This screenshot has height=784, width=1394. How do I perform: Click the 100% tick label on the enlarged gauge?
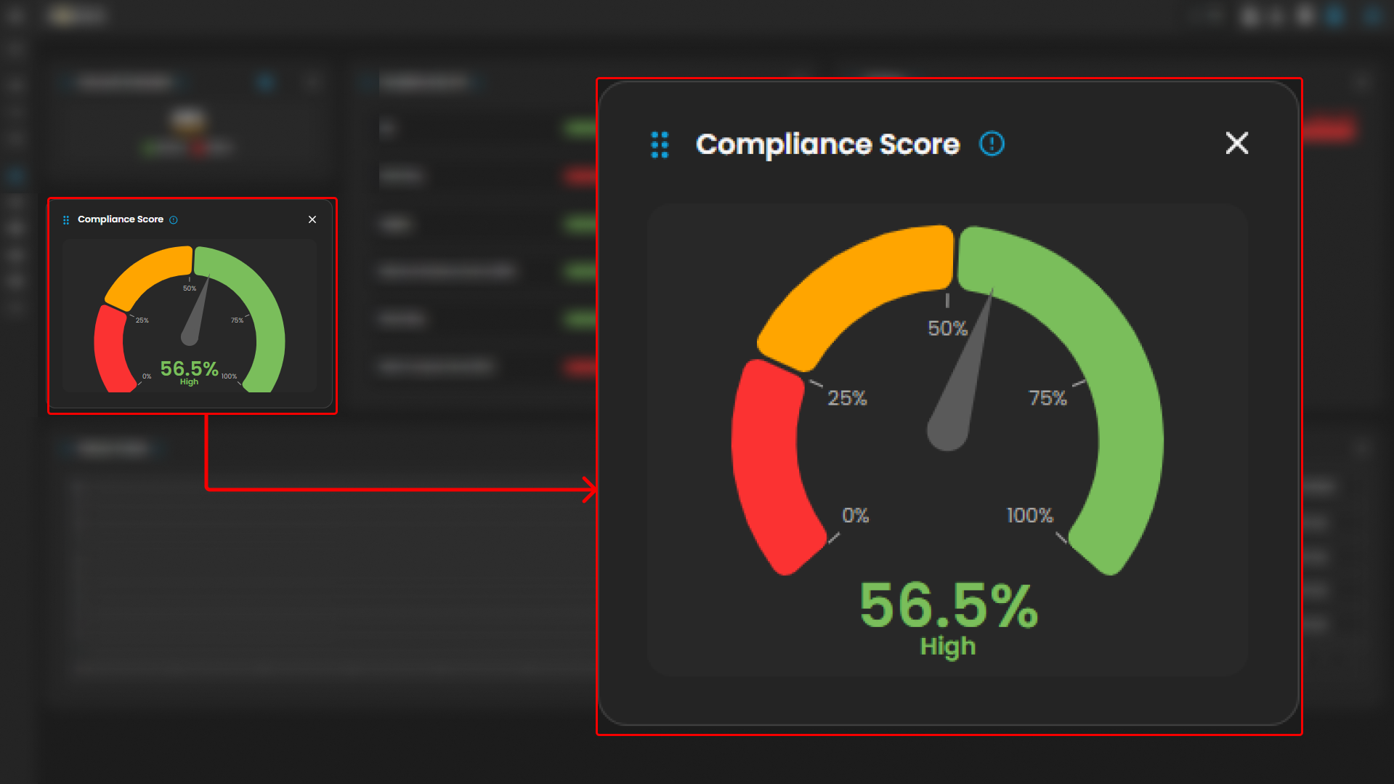(x=1029, y=515)
